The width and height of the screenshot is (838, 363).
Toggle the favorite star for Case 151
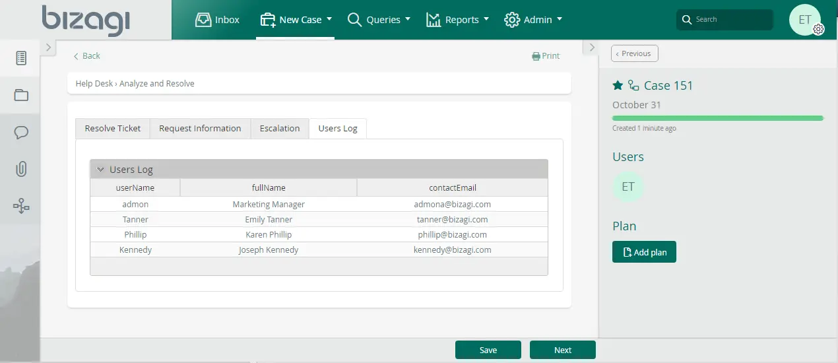tap(618, 85)
